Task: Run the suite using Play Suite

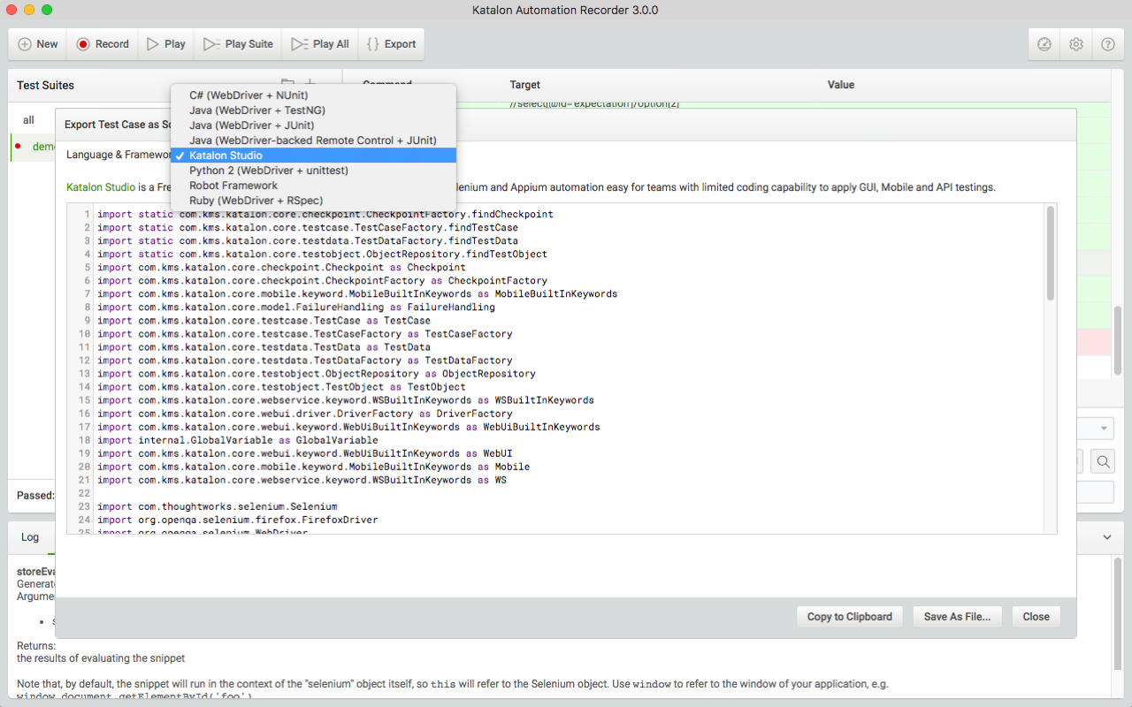Action: 238,44
